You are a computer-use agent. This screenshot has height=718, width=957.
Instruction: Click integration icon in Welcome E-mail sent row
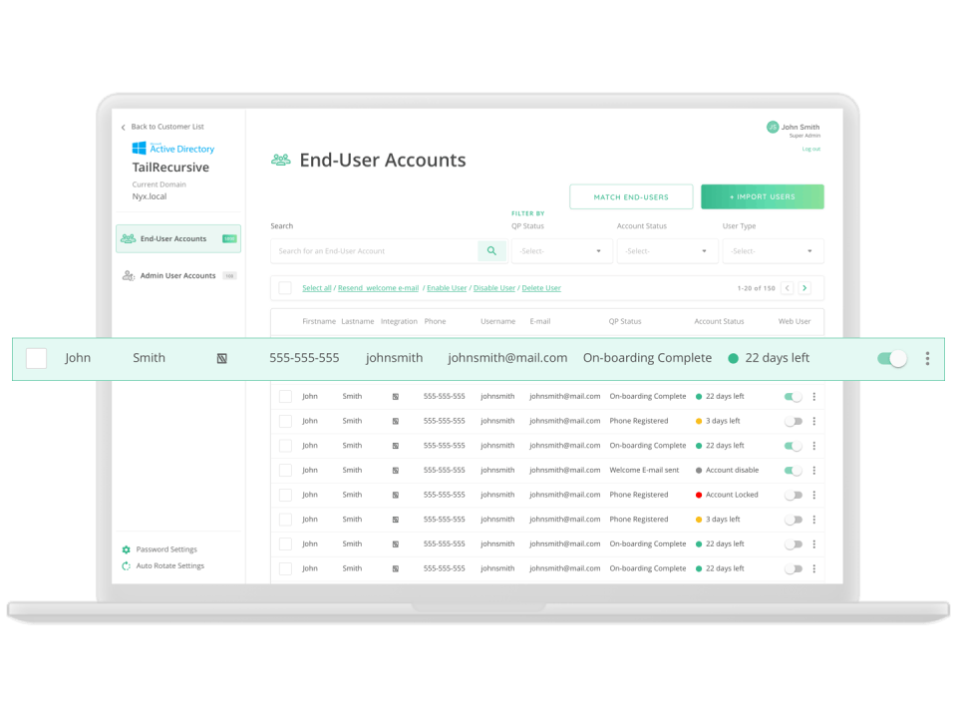(x=396, y=470)
